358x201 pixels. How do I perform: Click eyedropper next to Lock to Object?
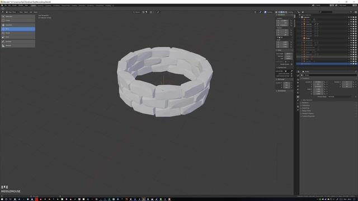pyautogui.click(x=292, y=71)
